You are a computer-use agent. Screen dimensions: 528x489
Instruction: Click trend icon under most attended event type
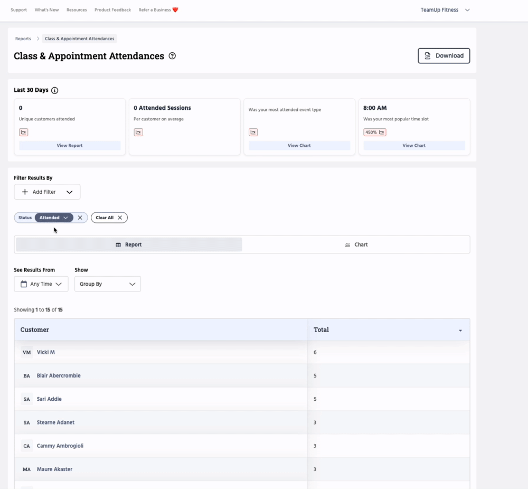coord(253,133)
